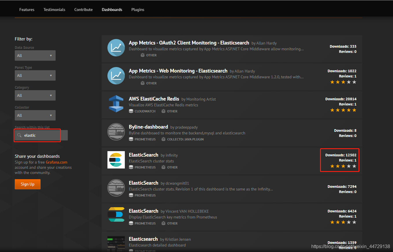This screenshot has height=252, width=393.
Task: Click OTHER tag icon on infinity's ElasticSearch row
Action: 163,167
